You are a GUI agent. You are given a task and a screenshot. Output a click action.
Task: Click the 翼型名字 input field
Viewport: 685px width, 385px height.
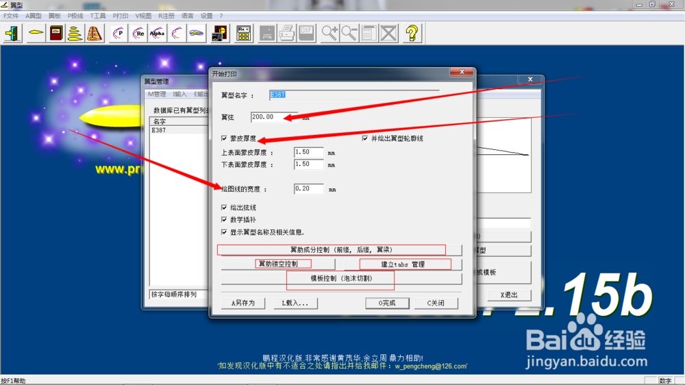click(x=354, y=95)
